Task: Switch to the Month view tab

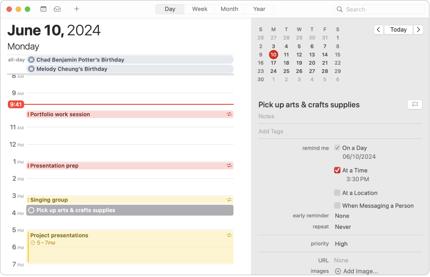Action: 229,9
